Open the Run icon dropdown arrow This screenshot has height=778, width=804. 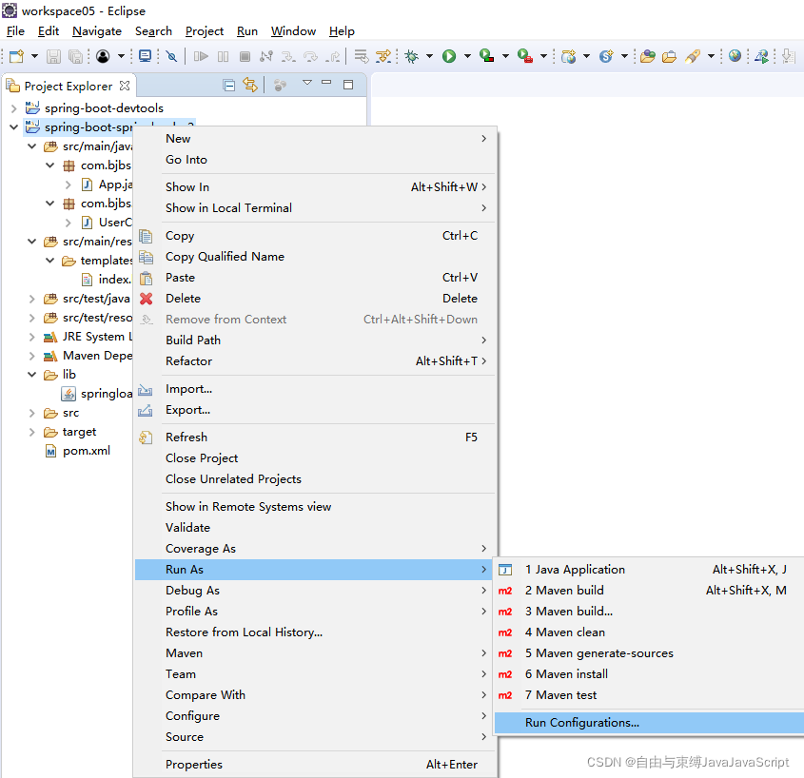pyautogui.click(x=467, y=56)
